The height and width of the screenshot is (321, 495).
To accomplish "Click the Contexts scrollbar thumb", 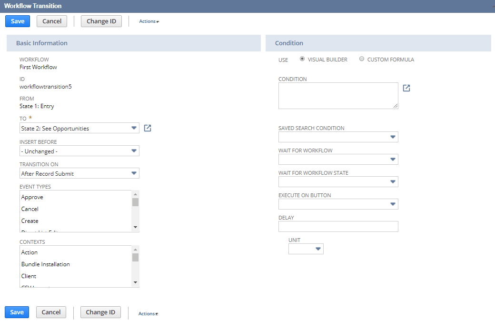I will tap(136, 258).
